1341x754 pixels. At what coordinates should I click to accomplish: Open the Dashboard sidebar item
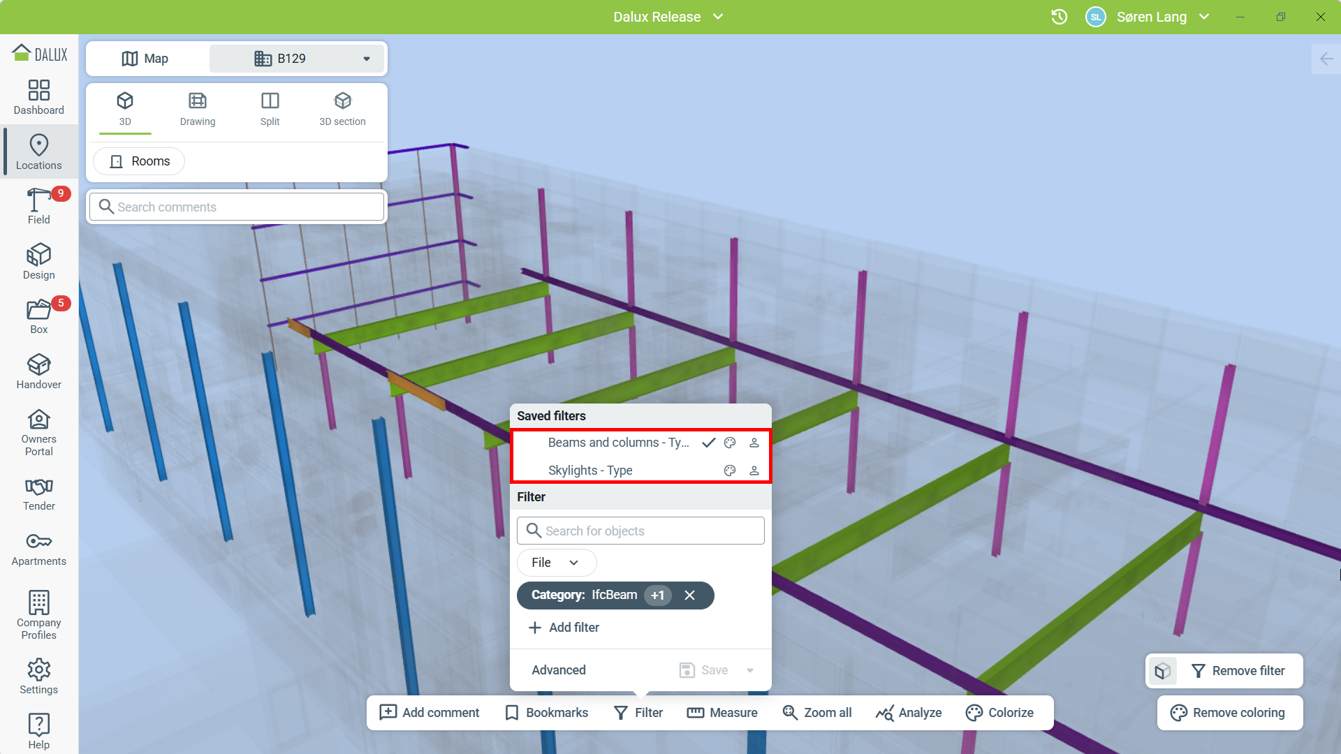pos(39,97)
